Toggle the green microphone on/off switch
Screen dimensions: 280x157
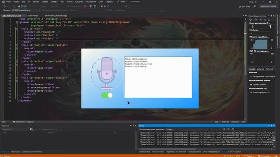[107, 96]
